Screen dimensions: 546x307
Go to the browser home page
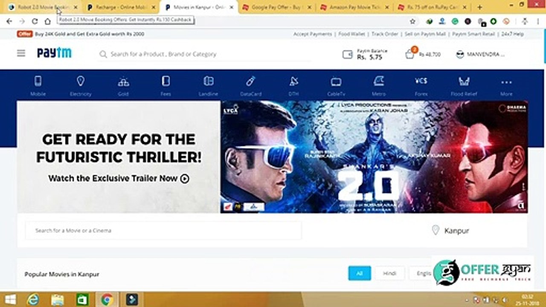point(48,21)
